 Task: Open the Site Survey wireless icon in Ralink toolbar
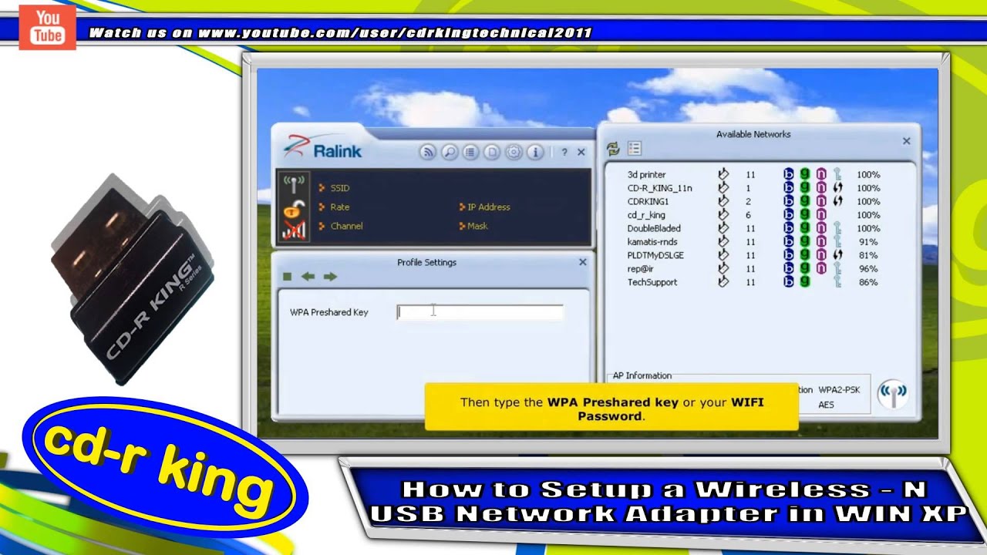tap(428, 153)
